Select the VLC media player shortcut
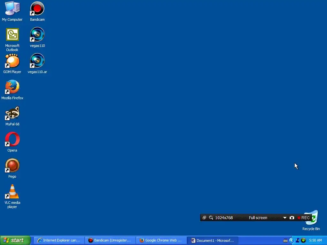The width and height of the screenshot is (327, 245). (x=12, y=197)
